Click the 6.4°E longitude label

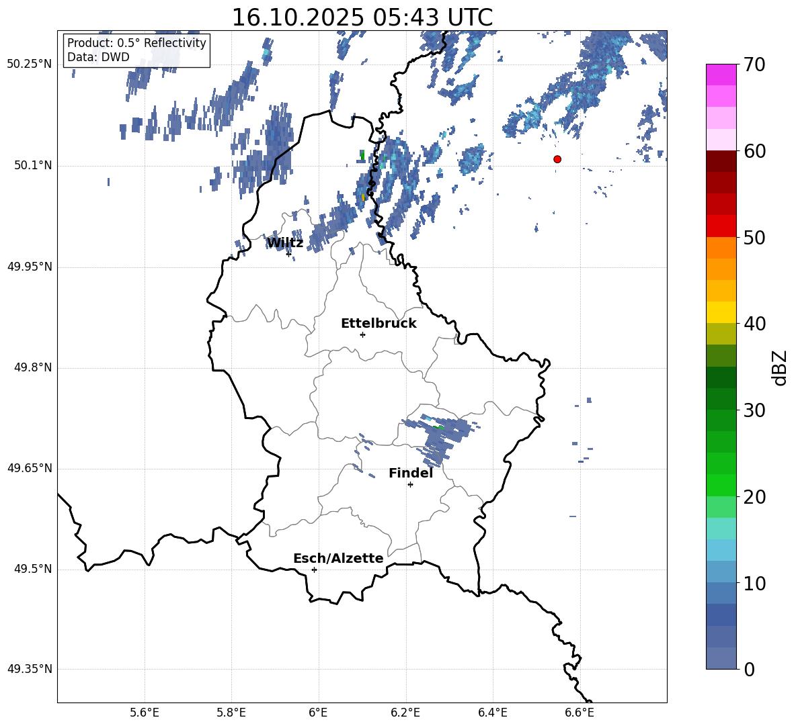coord(493,713)
